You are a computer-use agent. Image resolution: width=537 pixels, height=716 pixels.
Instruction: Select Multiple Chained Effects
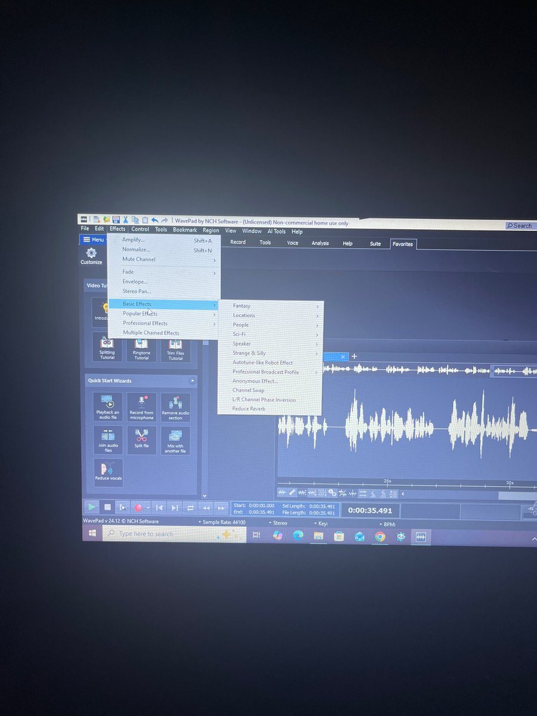pos(164,333)
